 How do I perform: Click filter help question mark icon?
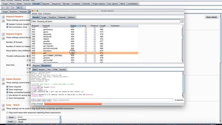[182, 22]
